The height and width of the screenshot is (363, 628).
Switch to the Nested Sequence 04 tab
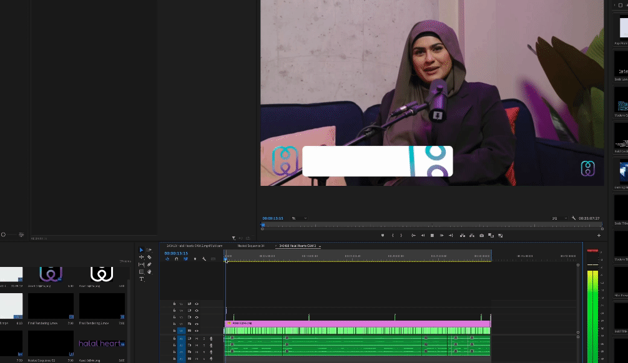point(251,246)
